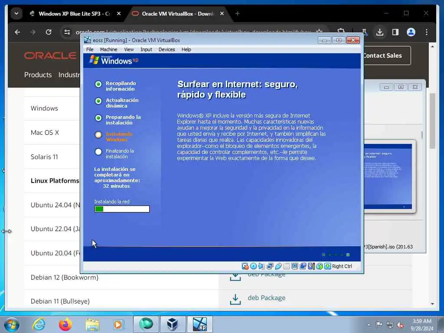Open Chrome three-dot menu

click(x=427, y=32)
